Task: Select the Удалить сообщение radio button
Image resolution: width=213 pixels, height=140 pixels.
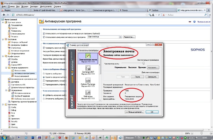Action: pos(44,73)
